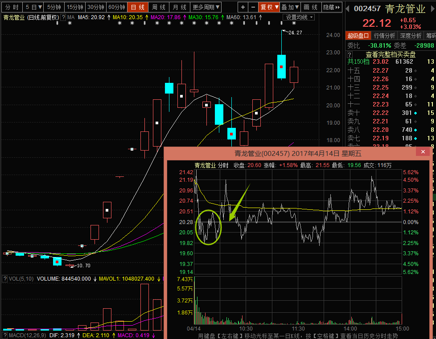Close the intraday popup window
The image size is (436, 339).
[x=423, y=152]
